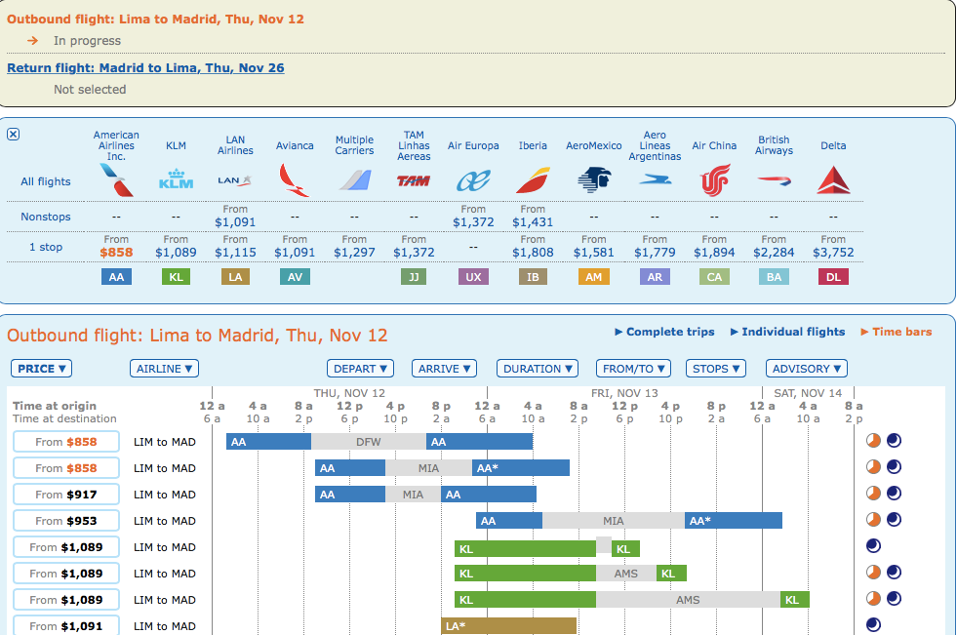This screenshot has height=635, width=957.
Task: Switch to Time bars view
Action: [896, 332]
